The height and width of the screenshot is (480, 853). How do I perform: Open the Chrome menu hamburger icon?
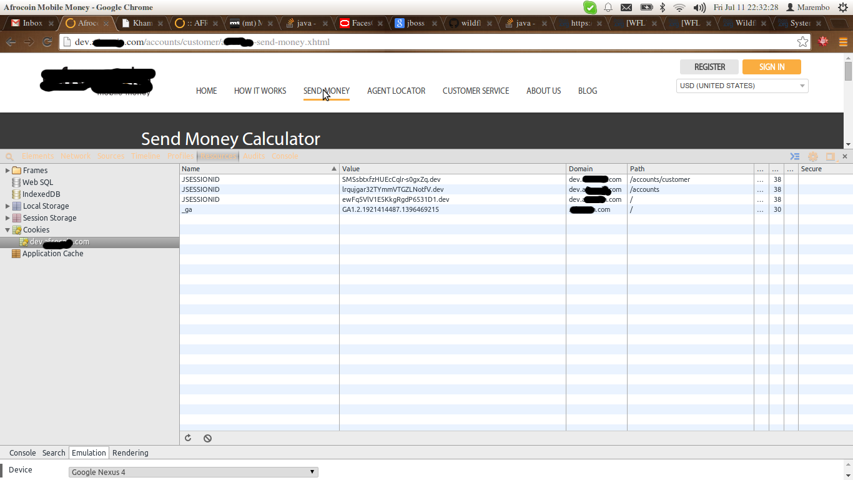tap(842, 42)
